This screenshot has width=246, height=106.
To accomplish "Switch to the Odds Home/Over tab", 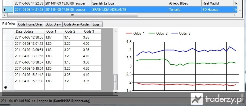I will click(30, 24).
